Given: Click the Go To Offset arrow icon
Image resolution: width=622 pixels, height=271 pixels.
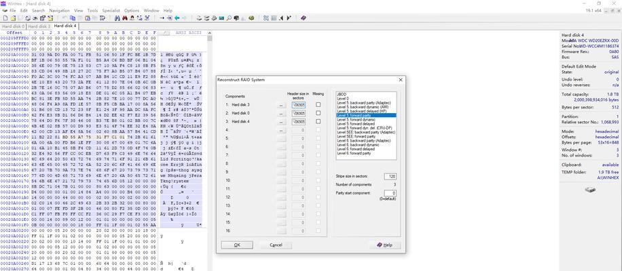Looking at the screenshot, I should point(162,18).
